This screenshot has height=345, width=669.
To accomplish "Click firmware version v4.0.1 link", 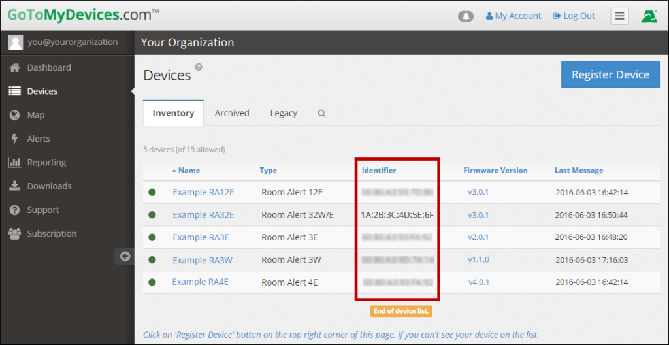I will (478, 282).
